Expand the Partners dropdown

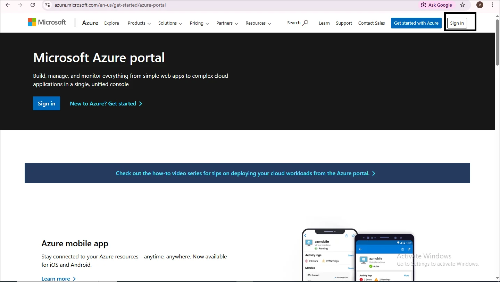click(x=227, y=23)
